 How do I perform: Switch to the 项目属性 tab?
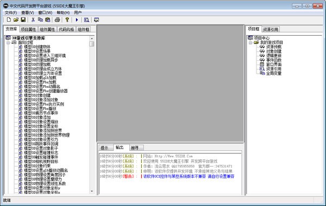pos(28,29)
